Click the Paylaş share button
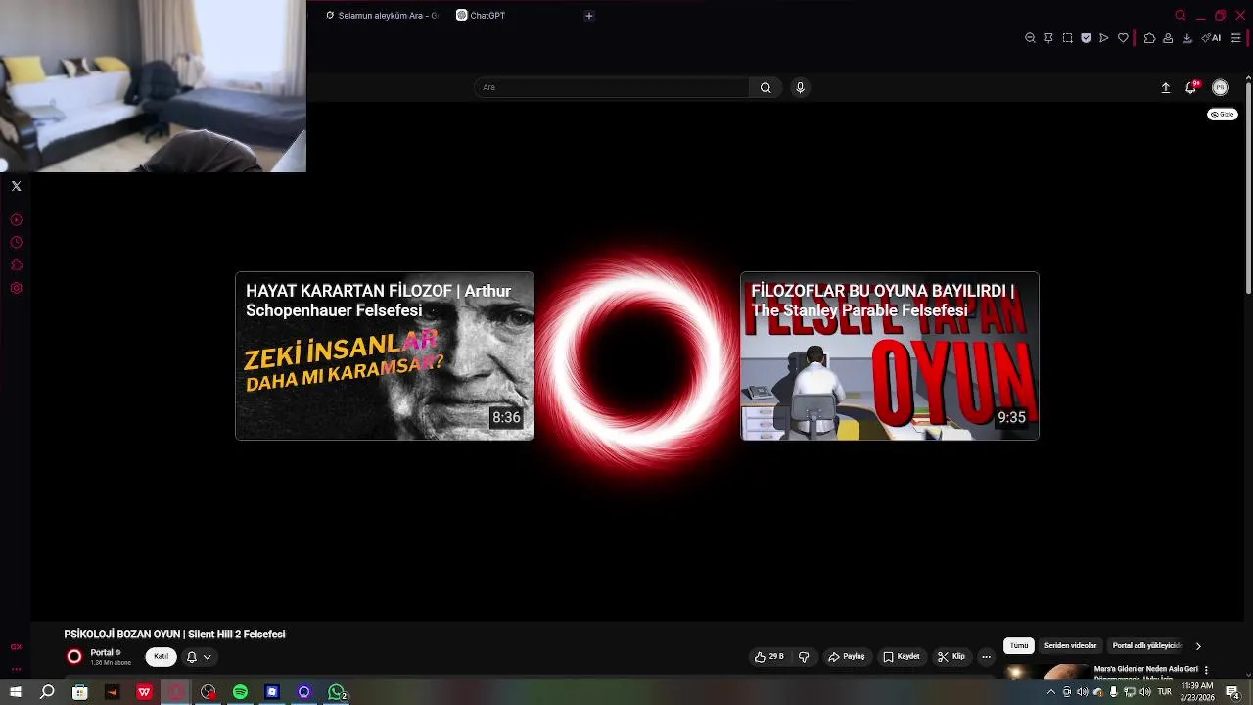 (846, 657)
